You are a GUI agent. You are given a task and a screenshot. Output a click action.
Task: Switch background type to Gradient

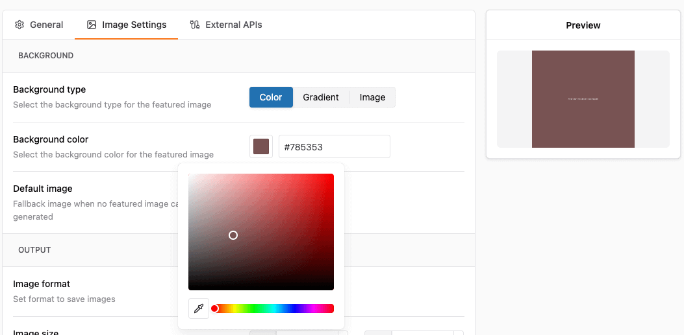[x=321, y=97]
